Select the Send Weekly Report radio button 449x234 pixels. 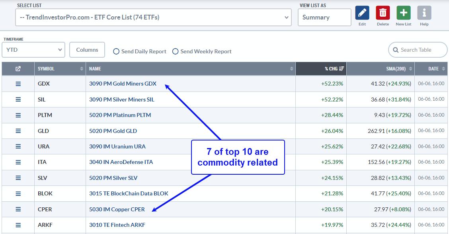coord(175,51)
